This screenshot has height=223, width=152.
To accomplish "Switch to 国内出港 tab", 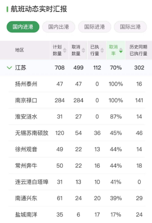I will 59,27.
